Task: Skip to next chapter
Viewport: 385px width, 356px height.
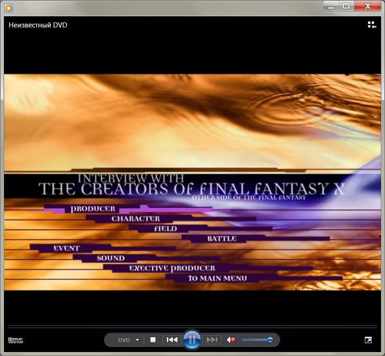Action: click(212, 340)
